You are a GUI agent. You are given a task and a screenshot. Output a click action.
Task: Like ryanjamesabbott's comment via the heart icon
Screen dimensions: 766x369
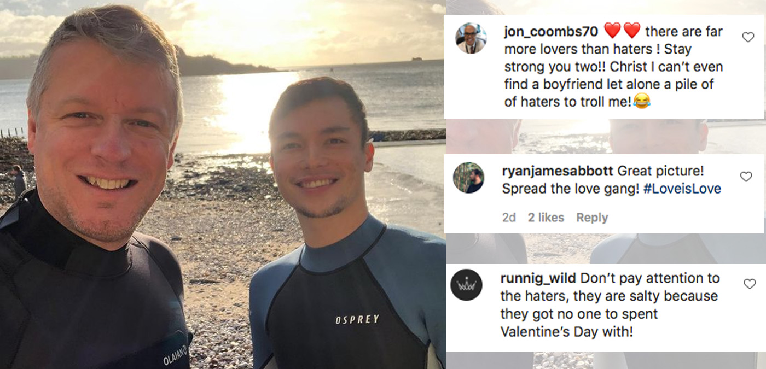pyautogui.click(x=745, y=176)
